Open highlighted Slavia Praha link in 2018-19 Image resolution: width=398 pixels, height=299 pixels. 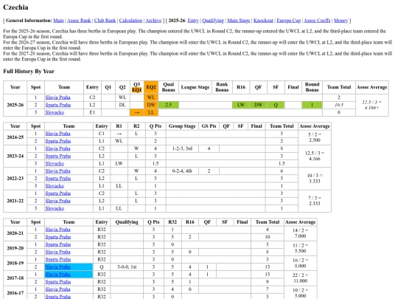pyautogui.click(x=58, y=267)
